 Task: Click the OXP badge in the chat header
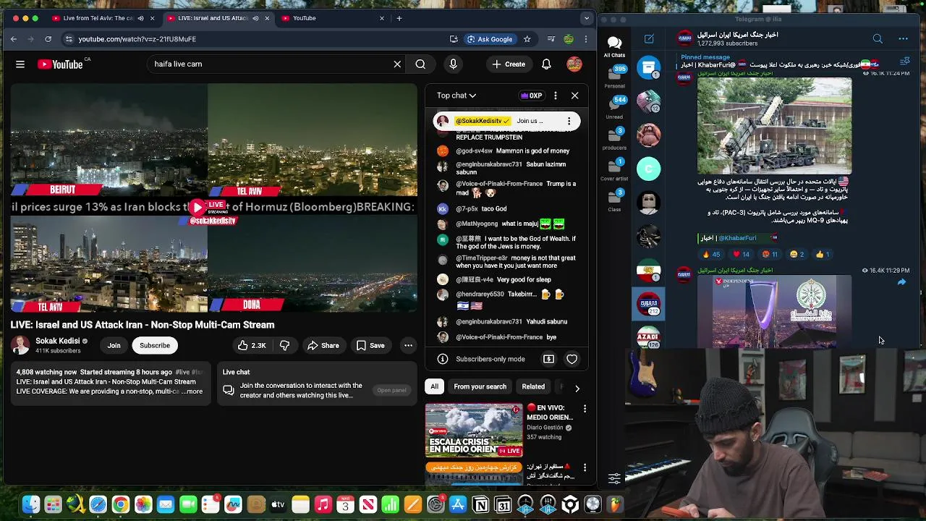click(532, 96)
